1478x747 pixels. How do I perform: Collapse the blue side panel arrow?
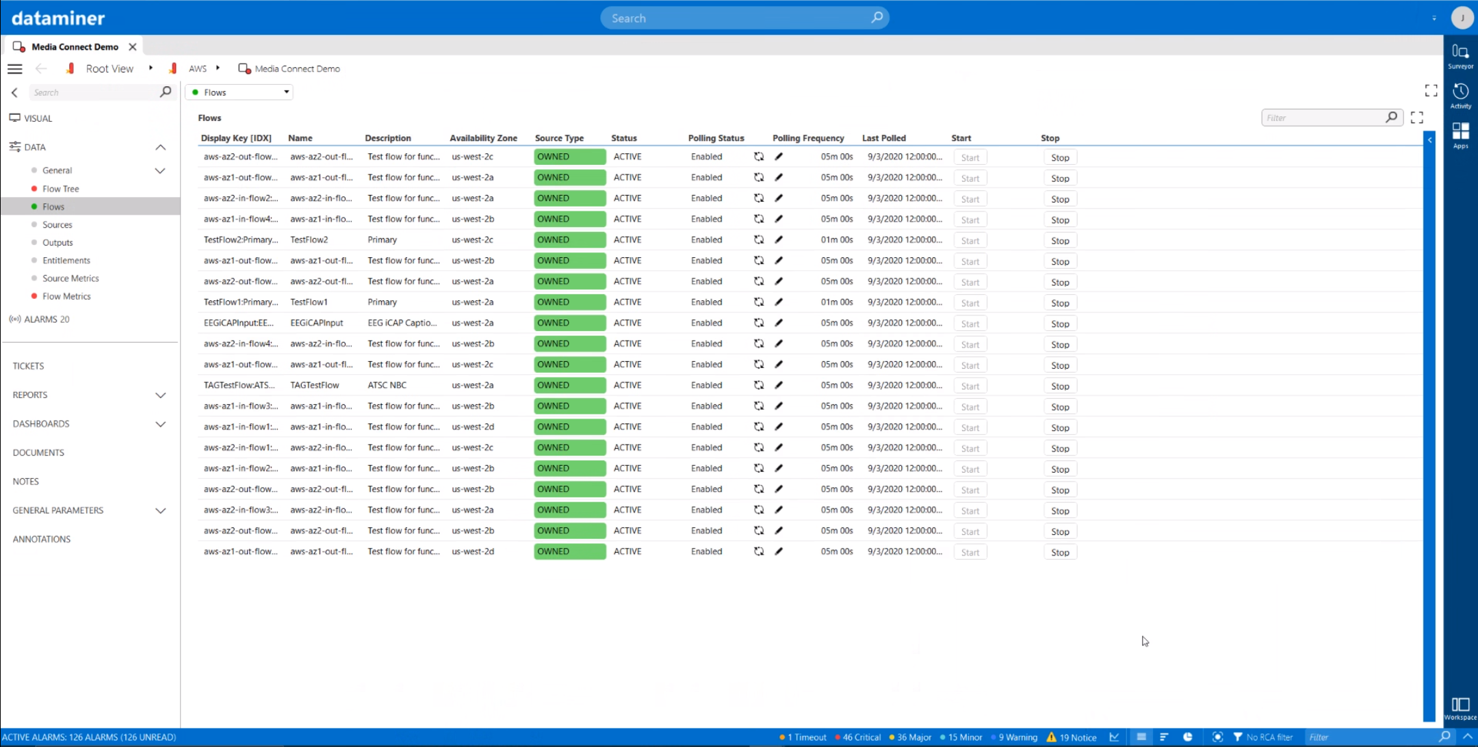coord(1429,140)
